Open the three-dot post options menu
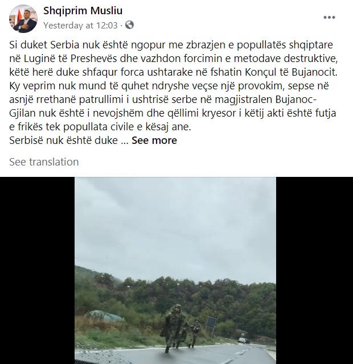The height and width of the screenshot is (364, 353). [329, 18]
